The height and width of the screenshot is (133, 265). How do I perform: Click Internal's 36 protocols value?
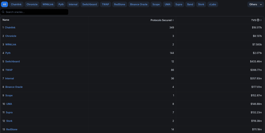click(172, 78)
